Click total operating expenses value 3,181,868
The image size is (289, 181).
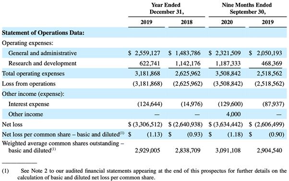click(147, 73)
